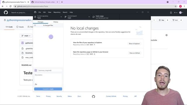Click the footer GitHub logo
This screenshot has width=187, height=105.
(x=93, y=97)
